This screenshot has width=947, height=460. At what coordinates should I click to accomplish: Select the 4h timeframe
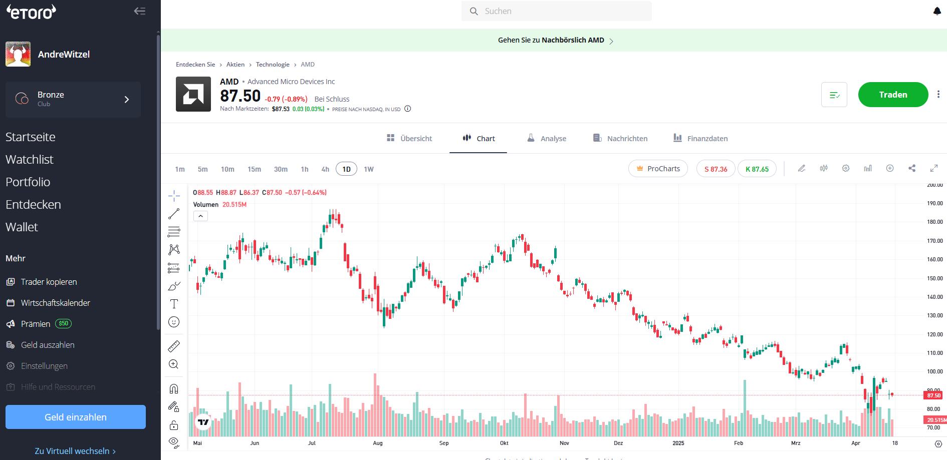[325, 169]
